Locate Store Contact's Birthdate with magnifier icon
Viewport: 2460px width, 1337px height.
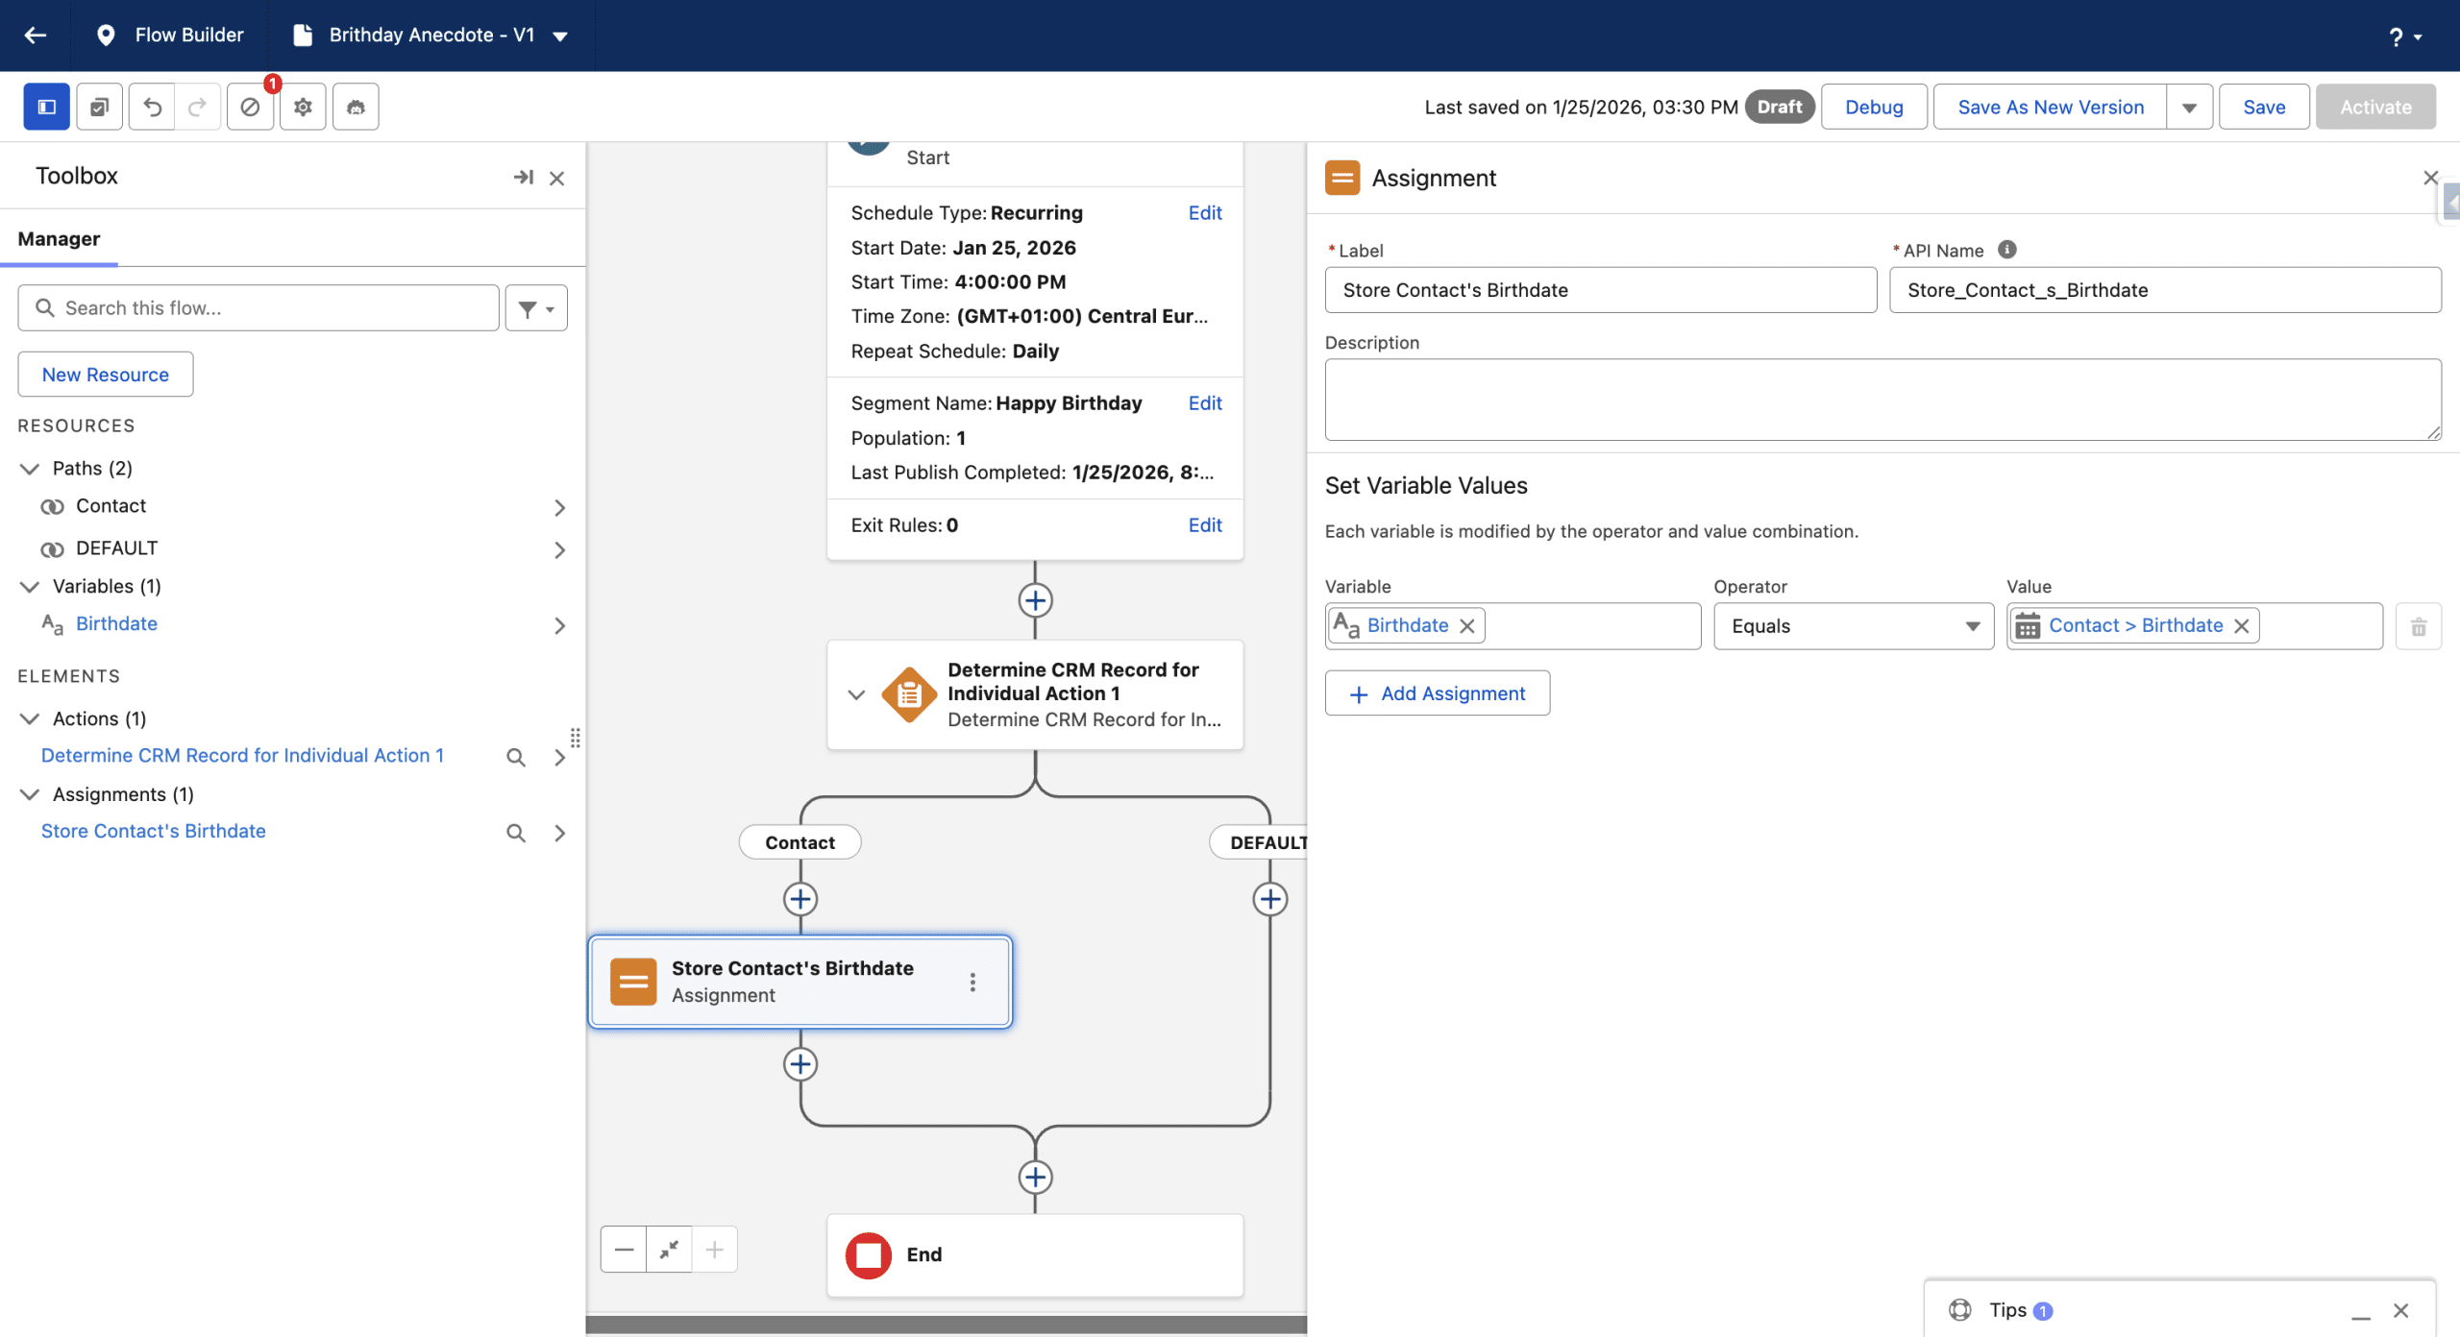pos(516,833)
